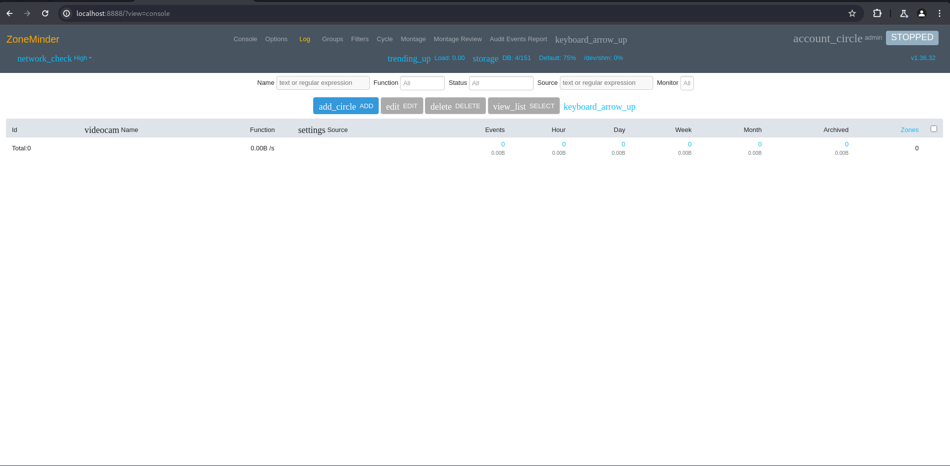The width and height of the screenshot is (950, 466).
Task: Open the Zones column link
Action: coord(909,130)
